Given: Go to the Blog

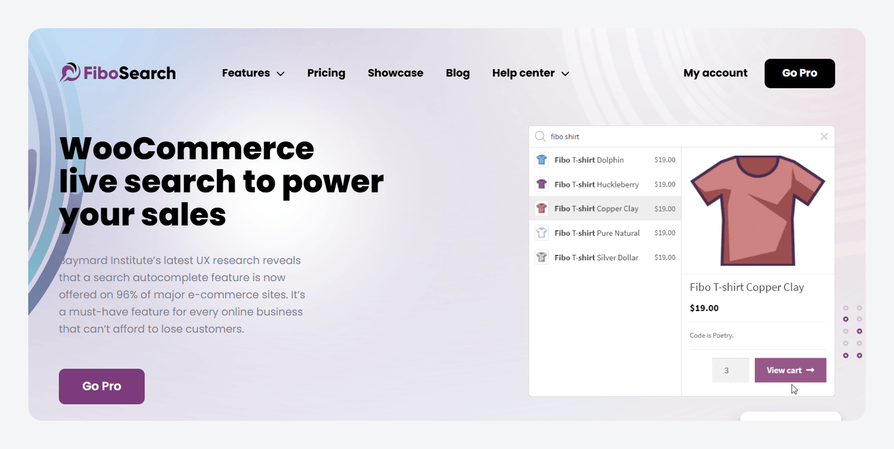Looking at the screenshot, I should pyautogui.click(x=458, y=73).
